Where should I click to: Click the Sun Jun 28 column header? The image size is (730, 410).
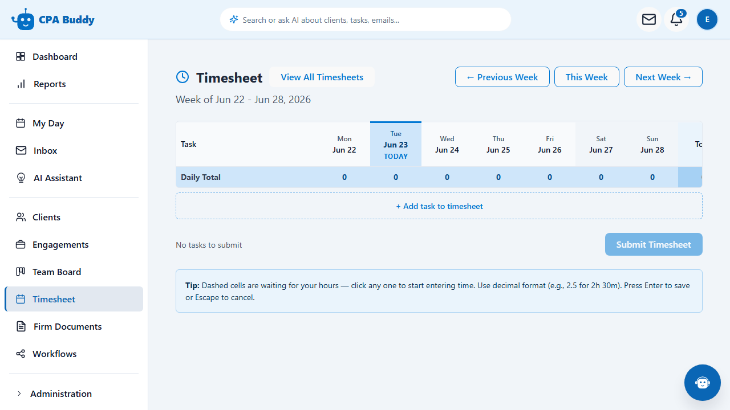(652, 145)
